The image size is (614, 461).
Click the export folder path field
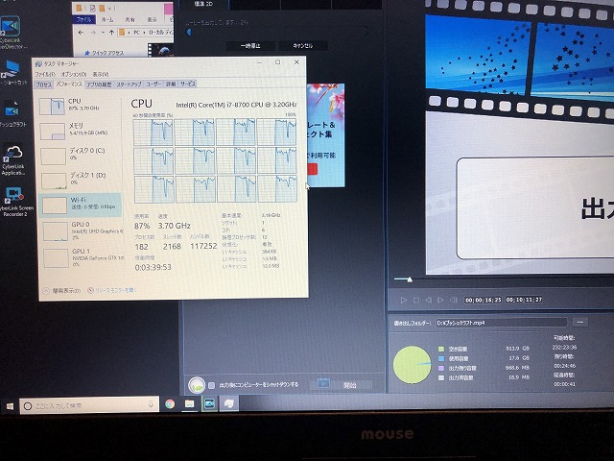(501, 323)
